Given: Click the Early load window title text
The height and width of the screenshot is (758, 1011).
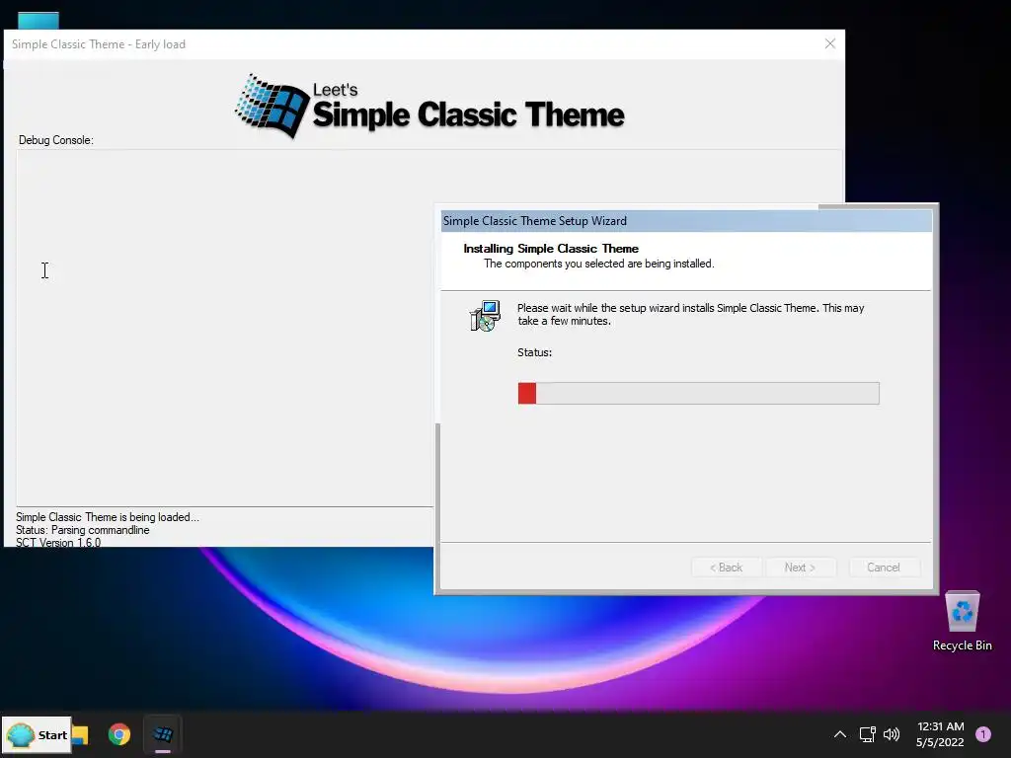Looking at the screenshot, I should 99,43.
